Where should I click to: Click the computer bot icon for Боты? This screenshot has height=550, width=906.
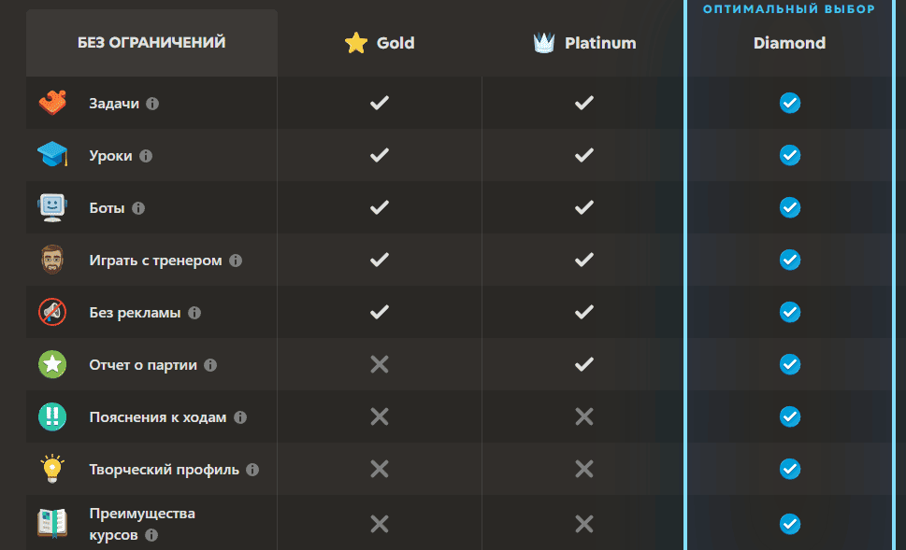[52, 207]
